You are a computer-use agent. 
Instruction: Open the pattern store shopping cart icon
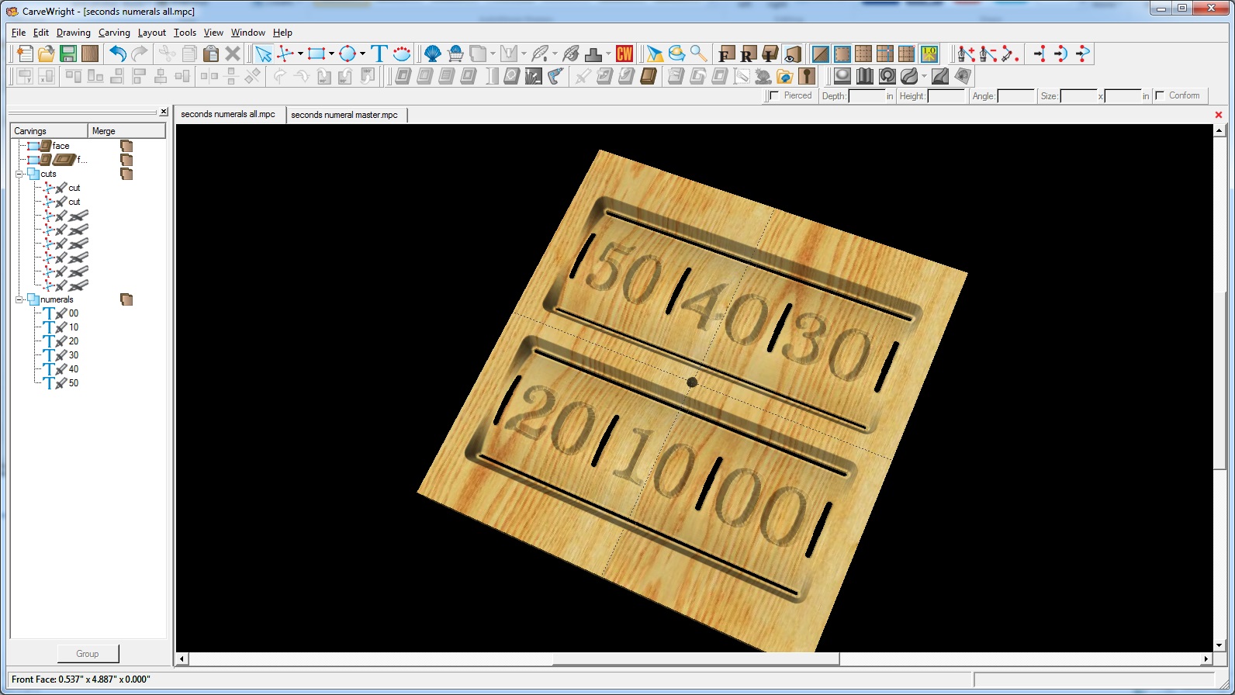(x=455, y=54)
